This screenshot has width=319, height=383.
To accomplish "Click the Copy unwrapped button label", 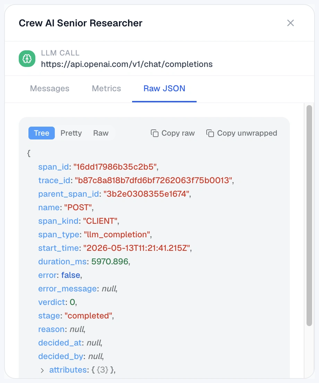I will 247,133.
